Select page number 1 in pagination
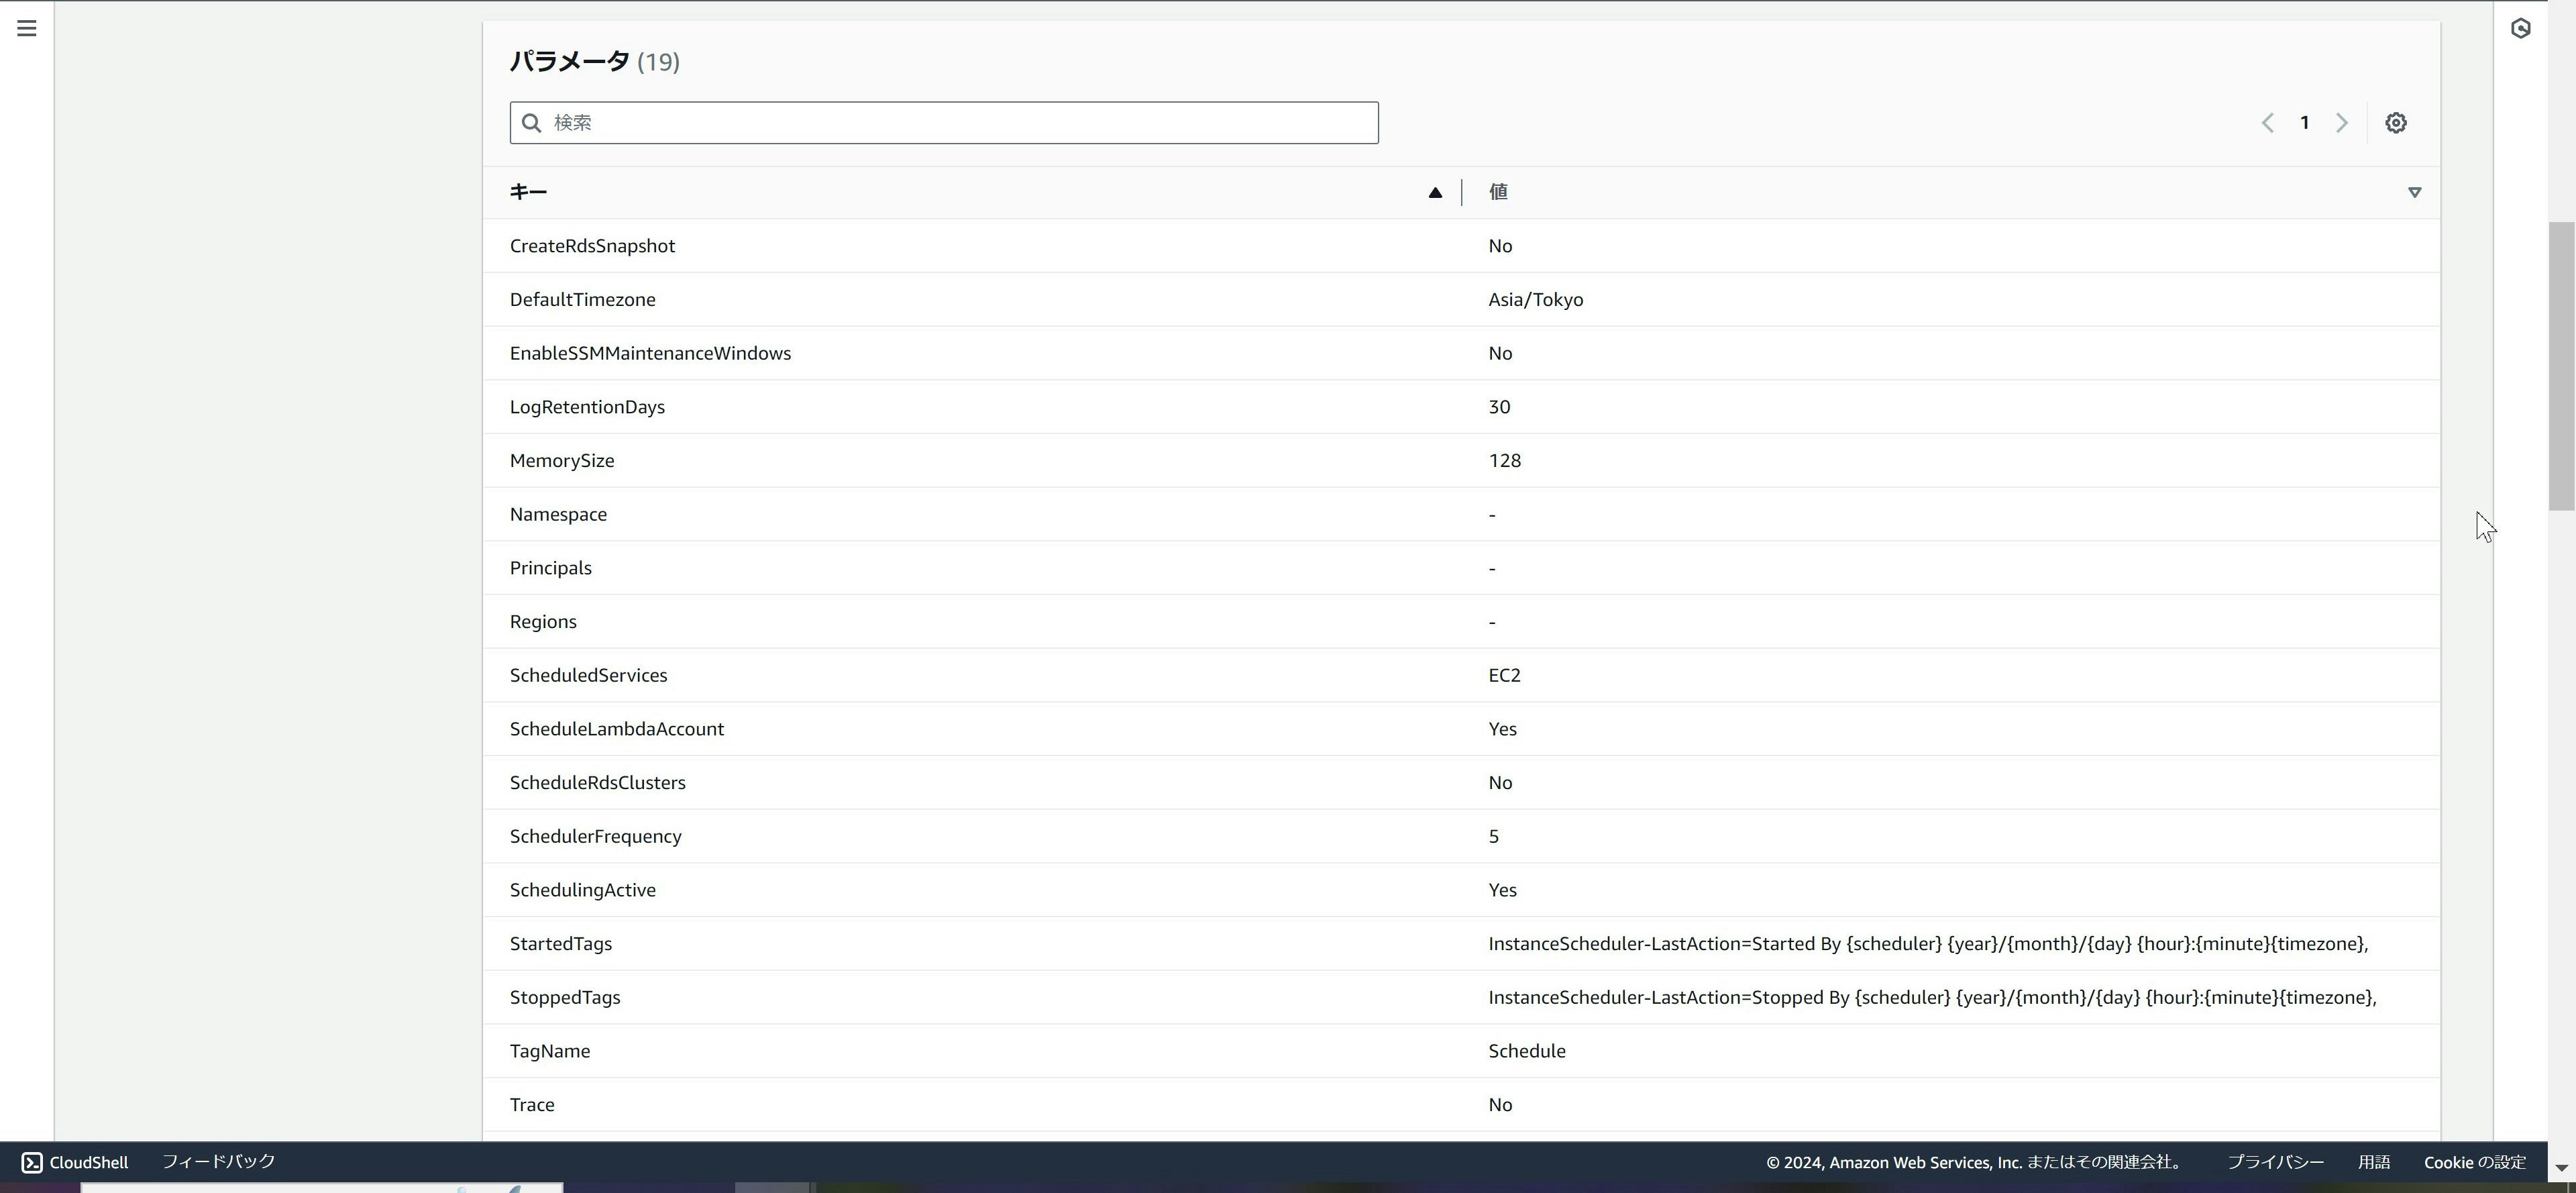 [x=2304, y=123]
